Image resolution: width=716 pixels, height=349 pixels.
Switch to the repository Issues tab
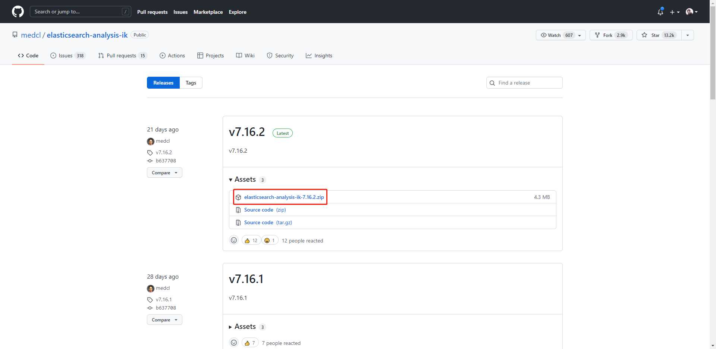tap(68, 55)
